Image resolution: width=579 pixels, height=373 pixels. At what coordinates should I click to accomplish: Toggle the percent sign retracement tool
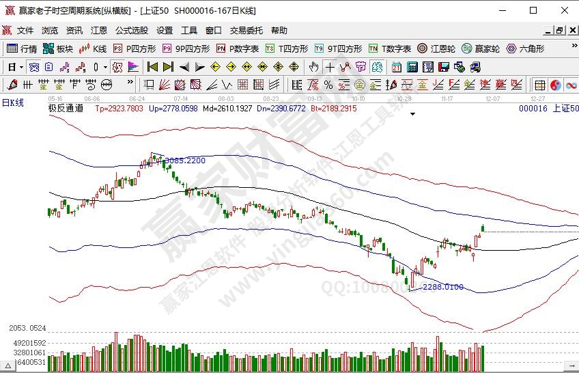[x=328, y=85]
